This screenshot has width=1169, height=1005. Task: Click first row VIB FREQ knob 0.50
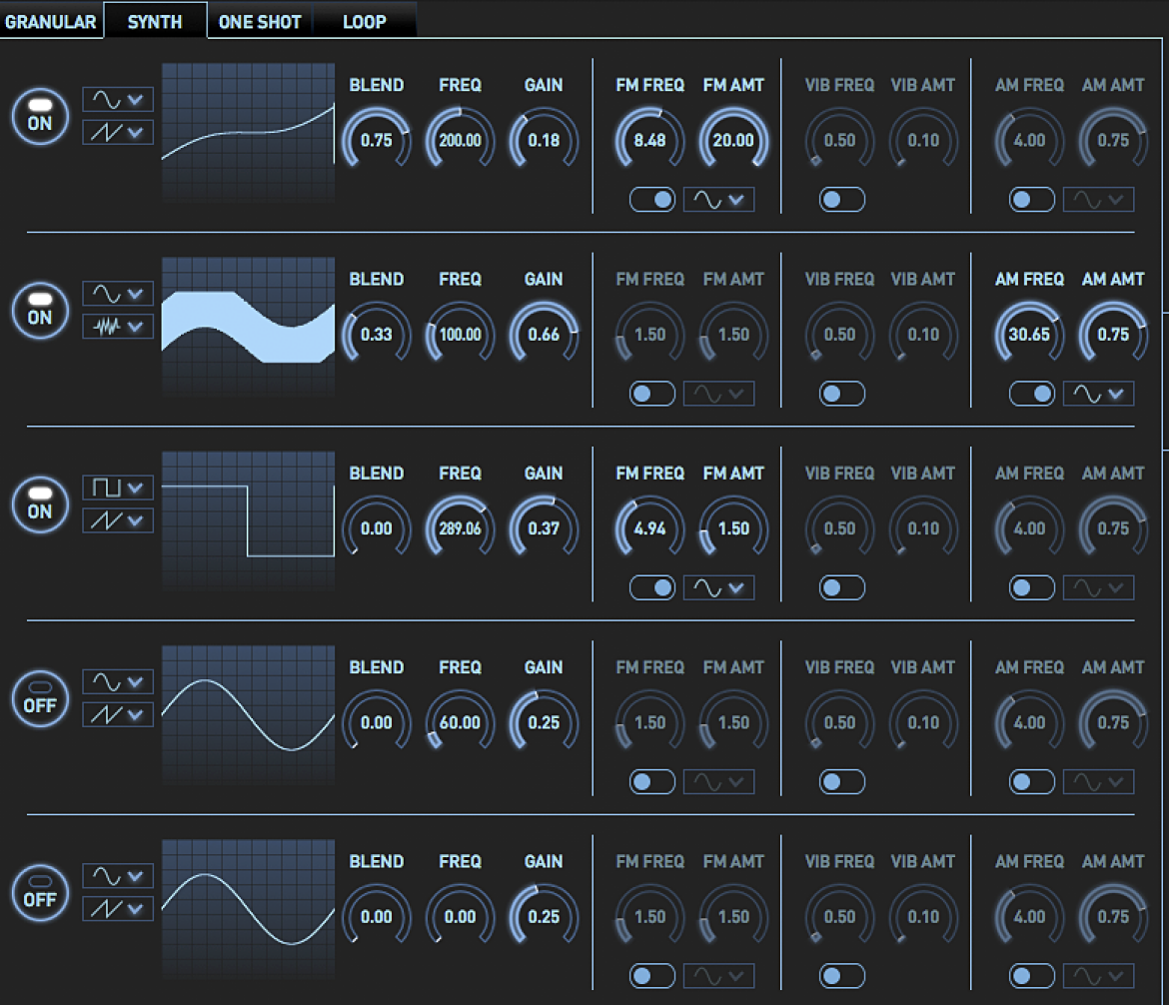[839, 140]
